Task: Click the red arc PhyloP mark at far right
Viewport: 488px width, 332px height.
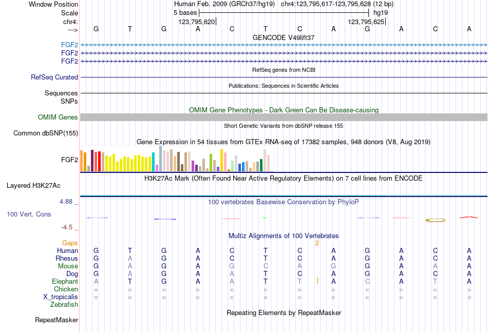Action: (469, 217)
